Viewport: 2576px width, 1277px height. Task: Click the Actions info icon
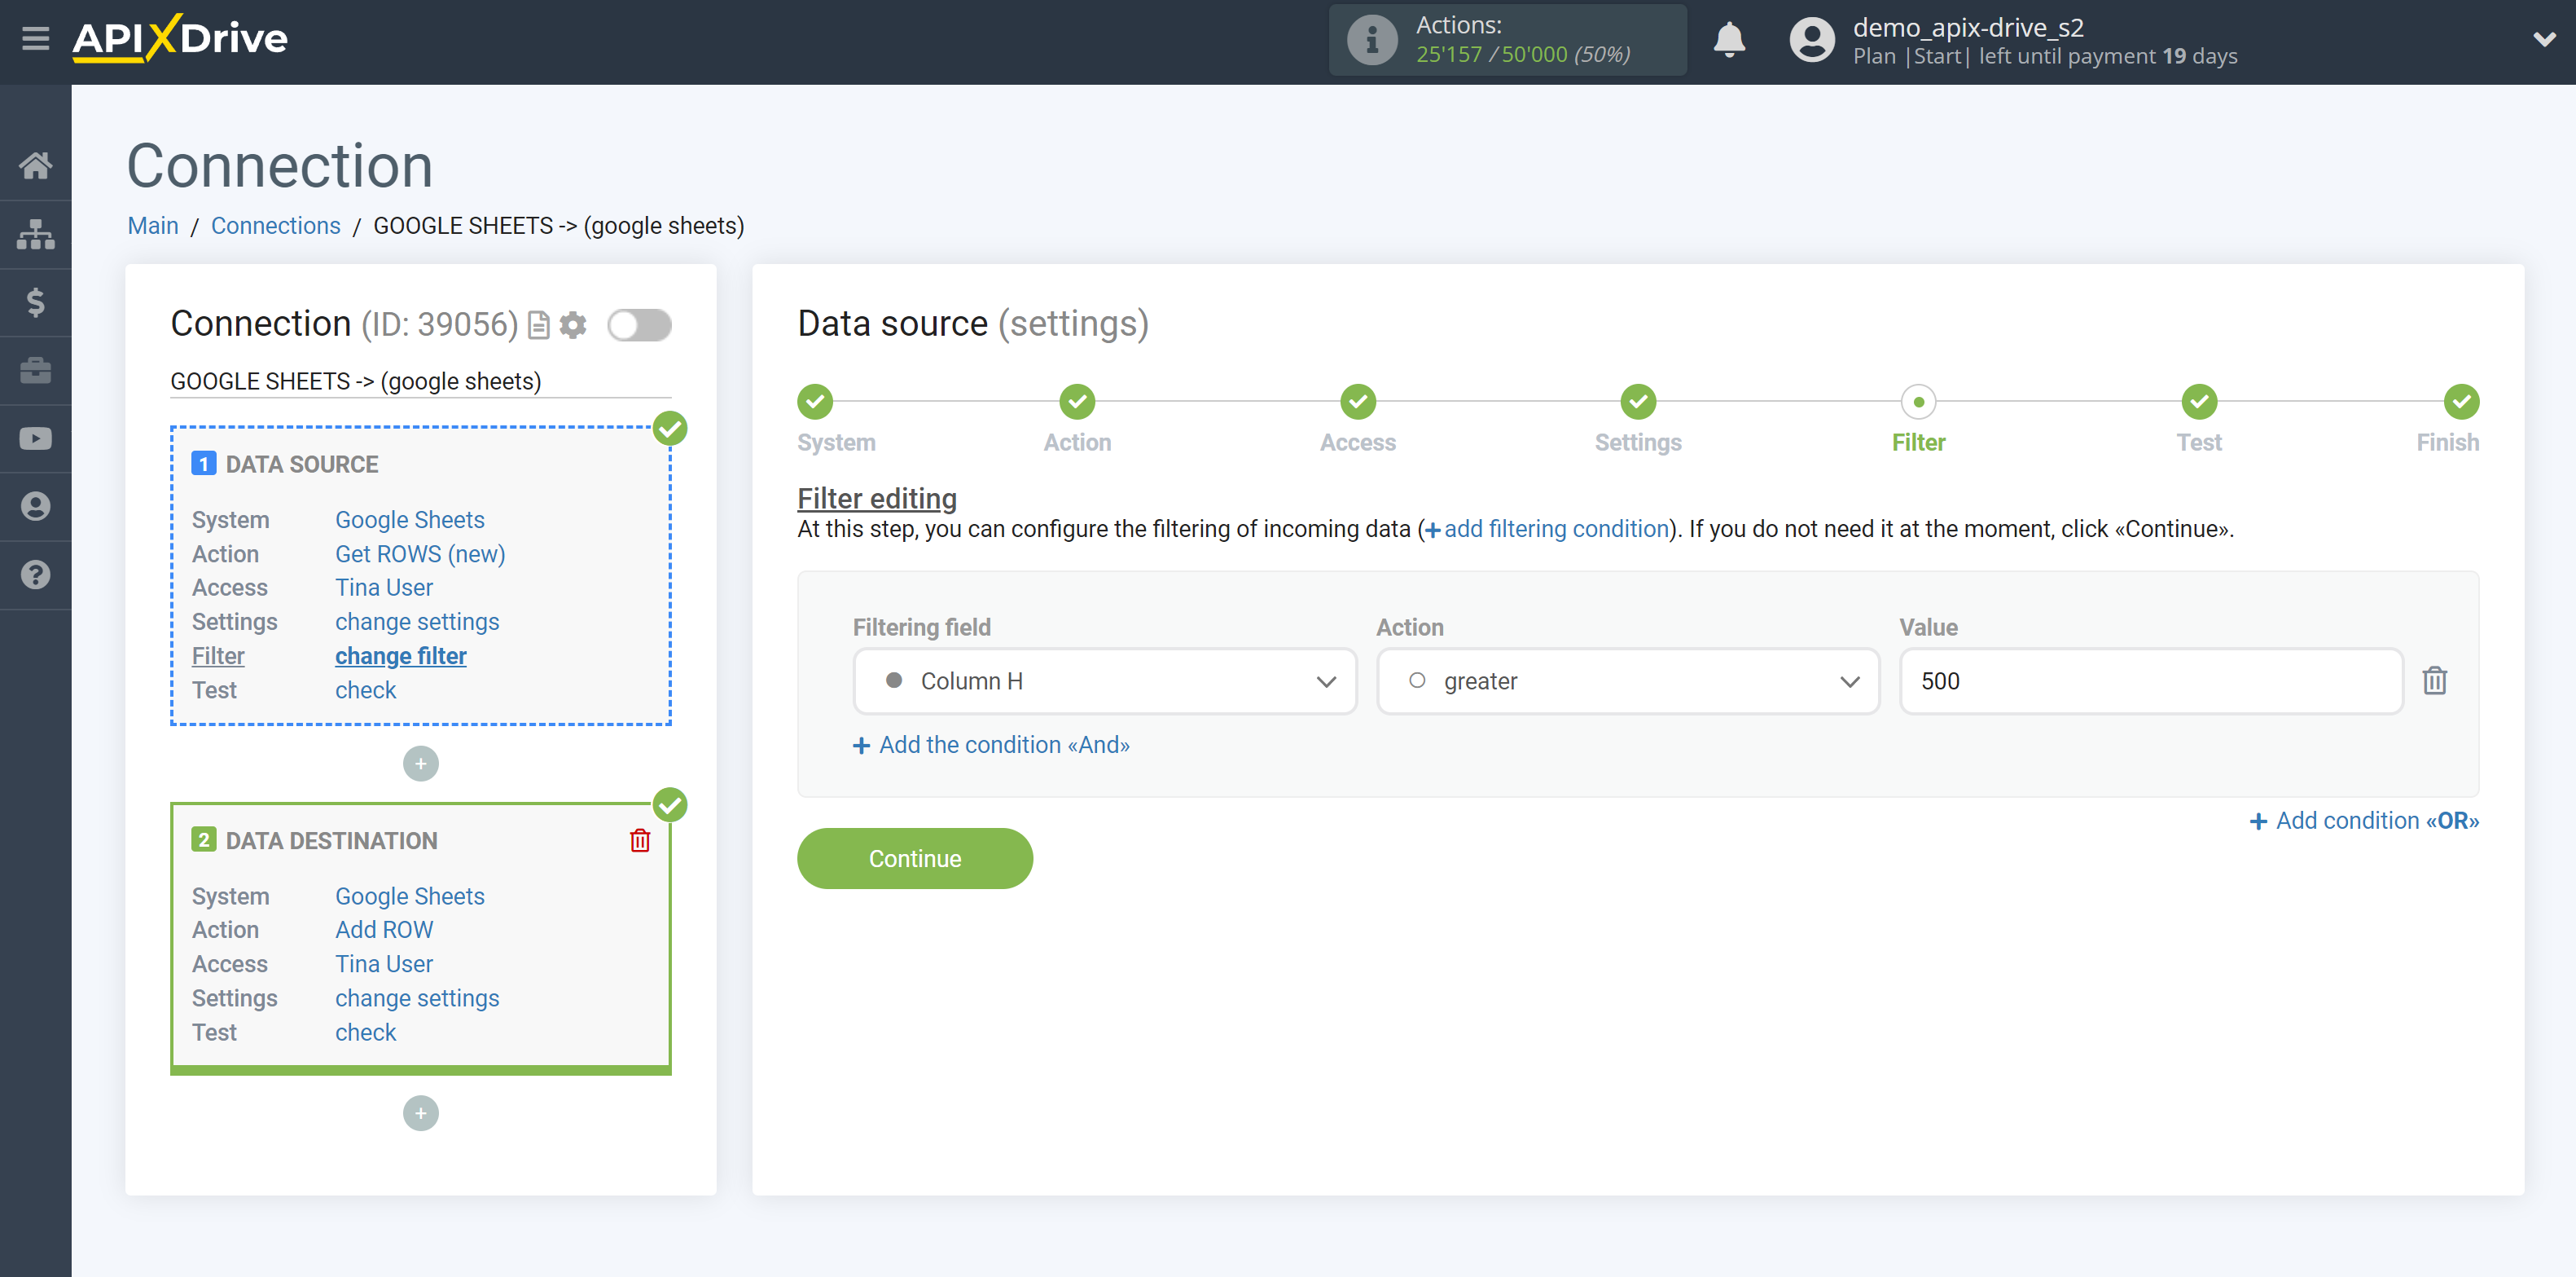coord(1371,40)
